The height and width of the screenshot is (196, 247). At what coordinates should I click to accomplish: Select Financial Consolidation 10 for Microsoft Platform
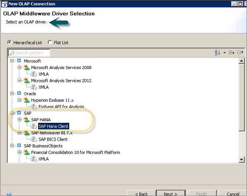[x=75, y=153]
